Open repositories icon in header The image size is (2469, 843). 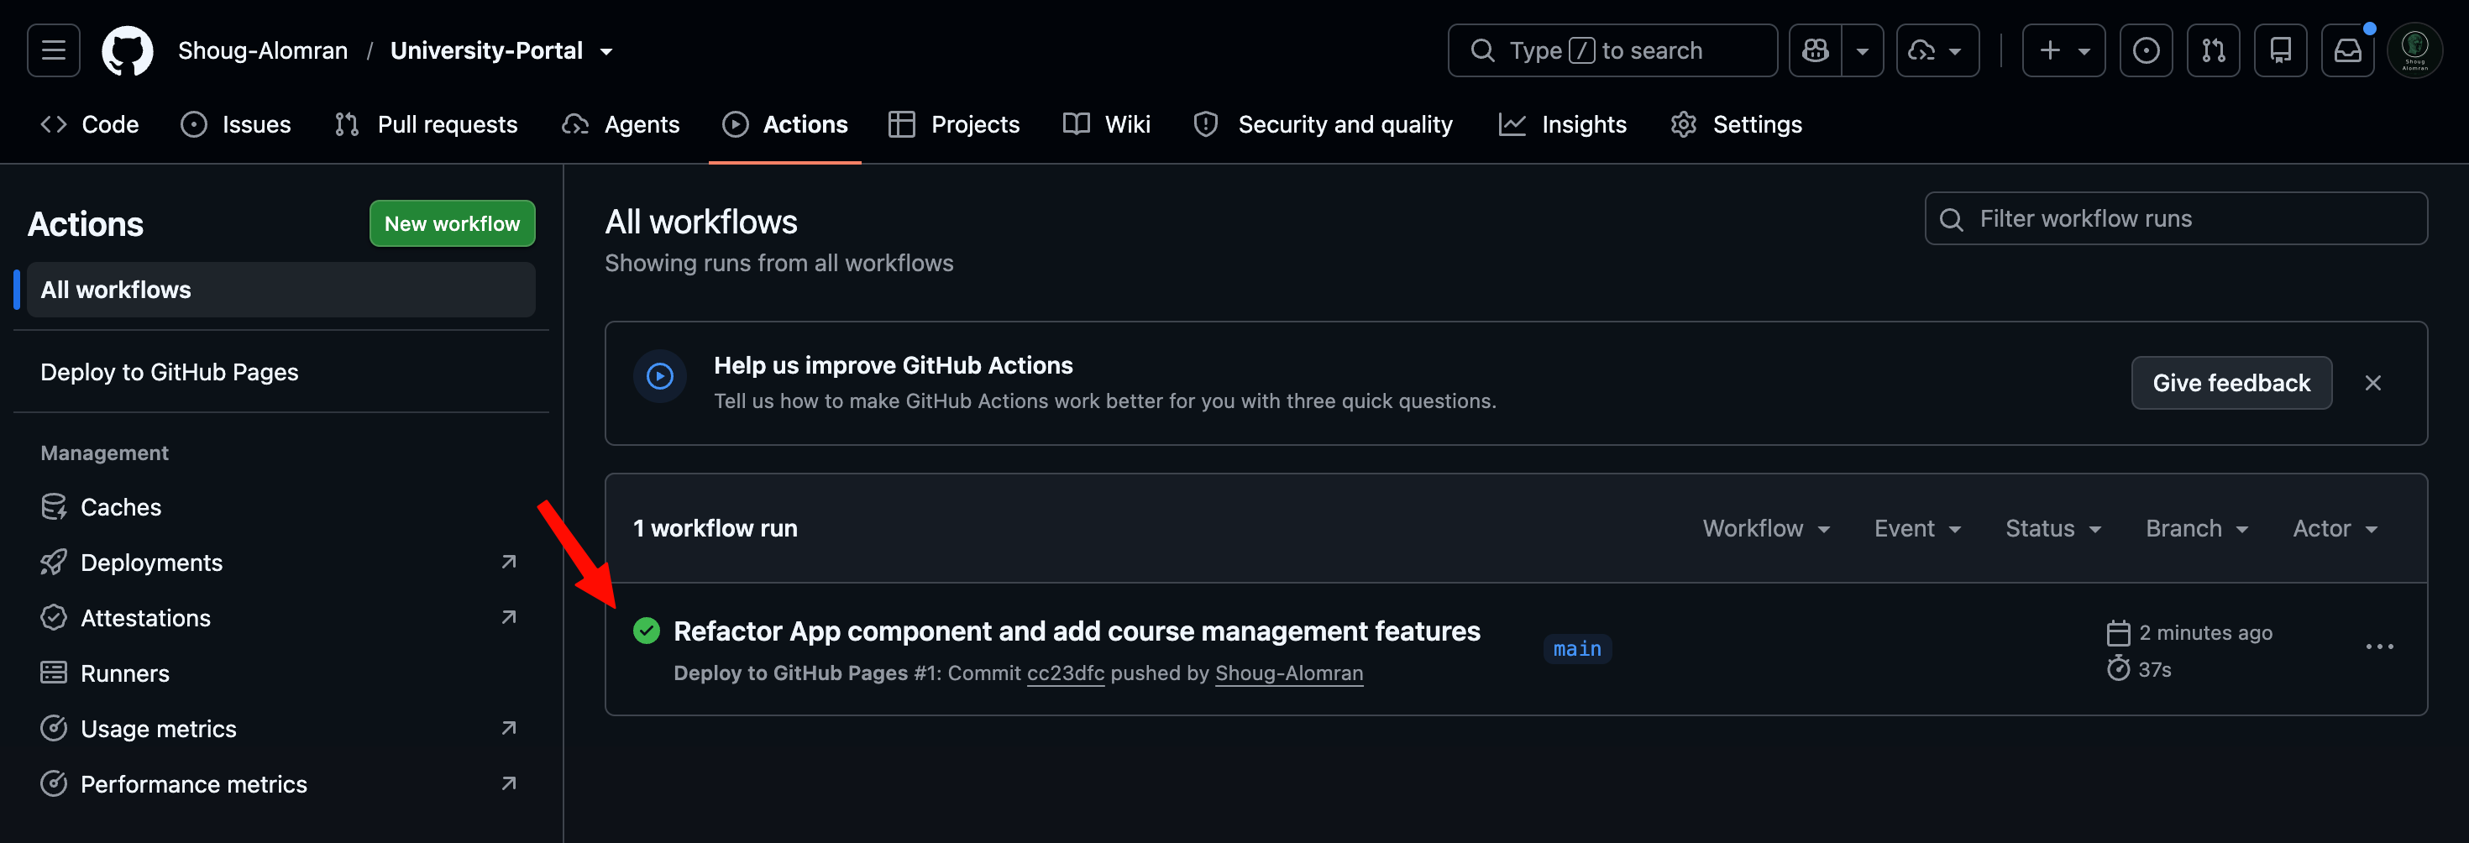pyautogui.click(x=2280, y=50)
